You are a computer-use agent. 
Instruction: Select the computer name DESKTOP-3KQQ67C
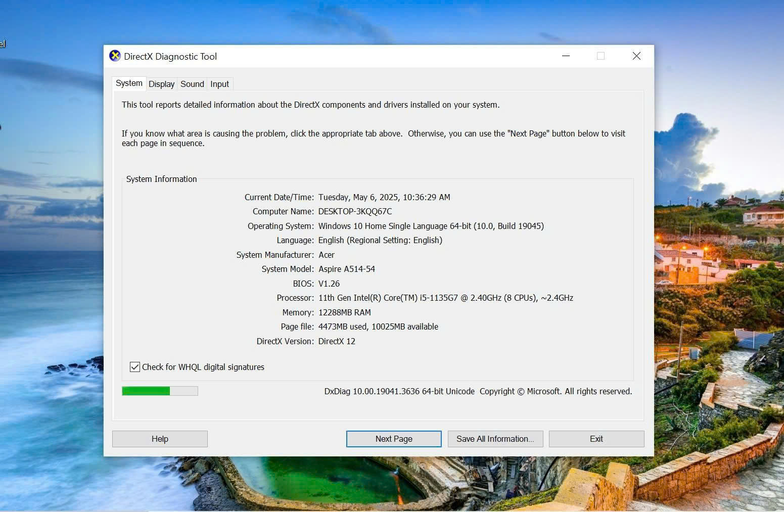[x=355, y=211]
